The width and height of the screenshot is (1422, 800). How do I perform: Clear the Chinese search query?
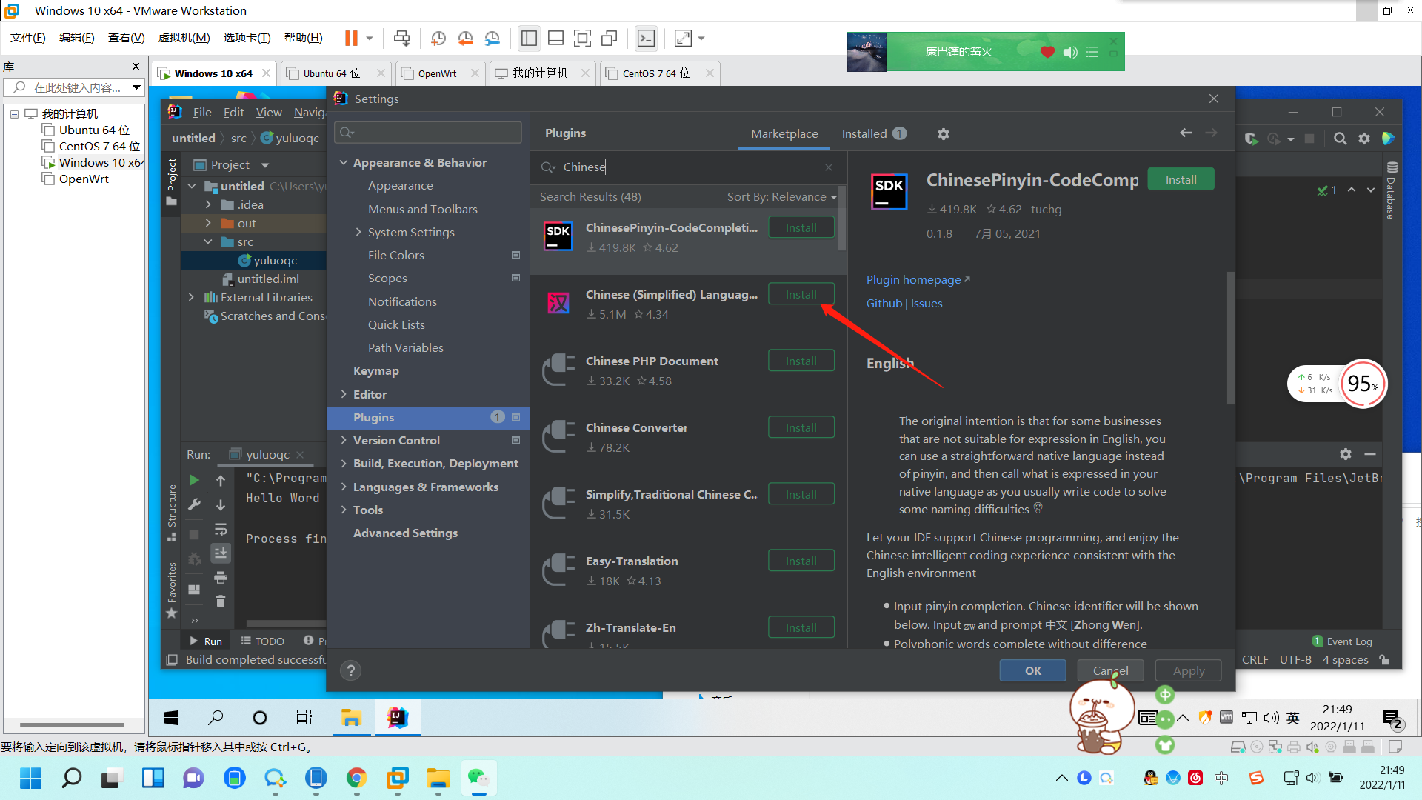(828, 167)
